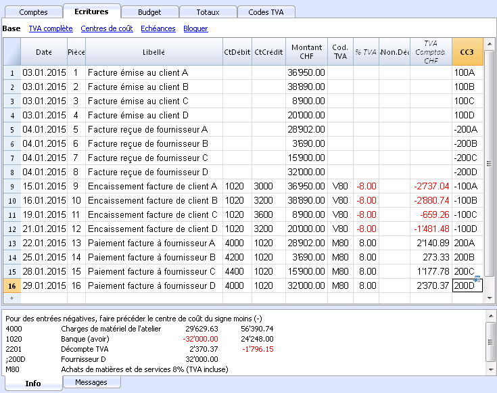Click CC3 value -200C in row 7

coord(467,158)
